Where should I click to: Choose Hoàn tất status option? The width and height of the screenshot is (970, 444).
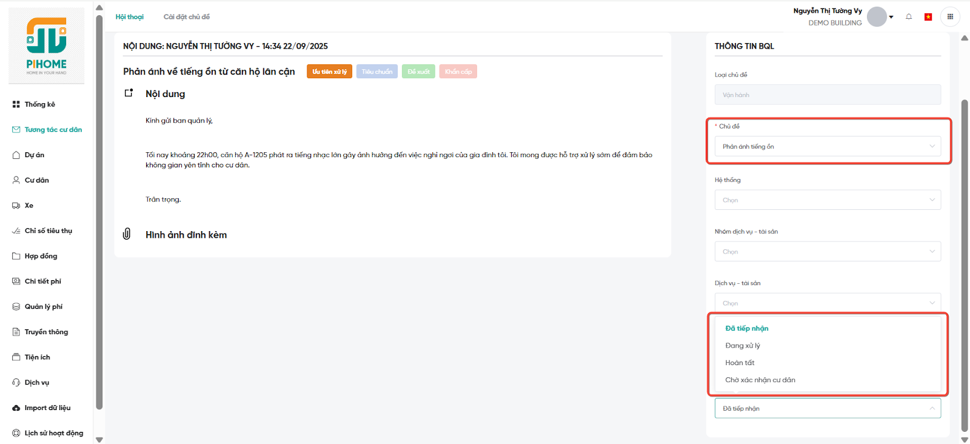tap(740, 363)
